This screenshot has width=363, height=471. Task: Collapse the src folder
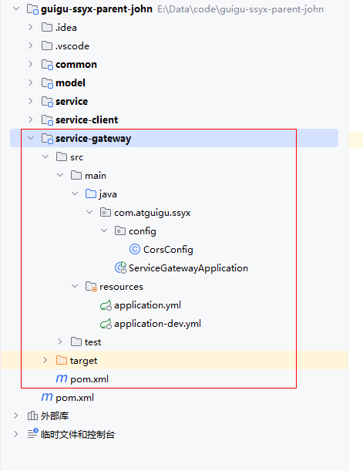(x=45, y=156)
